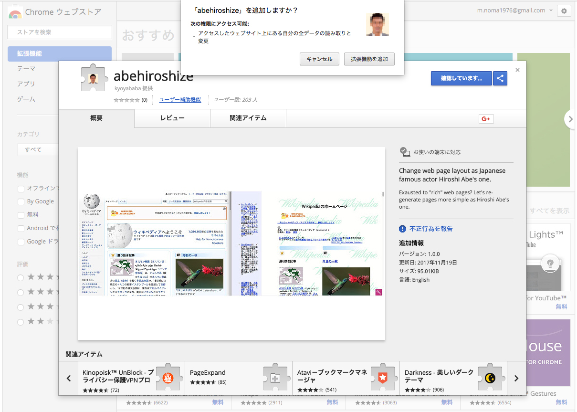Image resolution: width=577 pixels, height=412 pixels.
Task: Switch to the 概要 tab
Action: tap(96, 118)
